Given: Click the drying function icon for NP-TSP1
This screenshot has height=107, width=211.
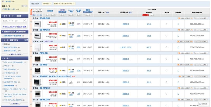Looking at the screenshot, I should [x=178, y=47].
